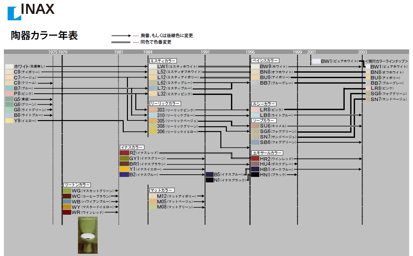Click the ベイシスカラー group heading
This screenshot has height=256, width=413.
point(265,61)
